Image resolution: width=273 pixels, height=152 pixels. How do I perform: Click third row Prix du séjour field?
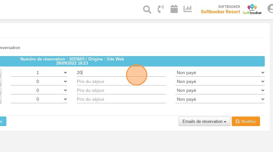click(121, 90)
